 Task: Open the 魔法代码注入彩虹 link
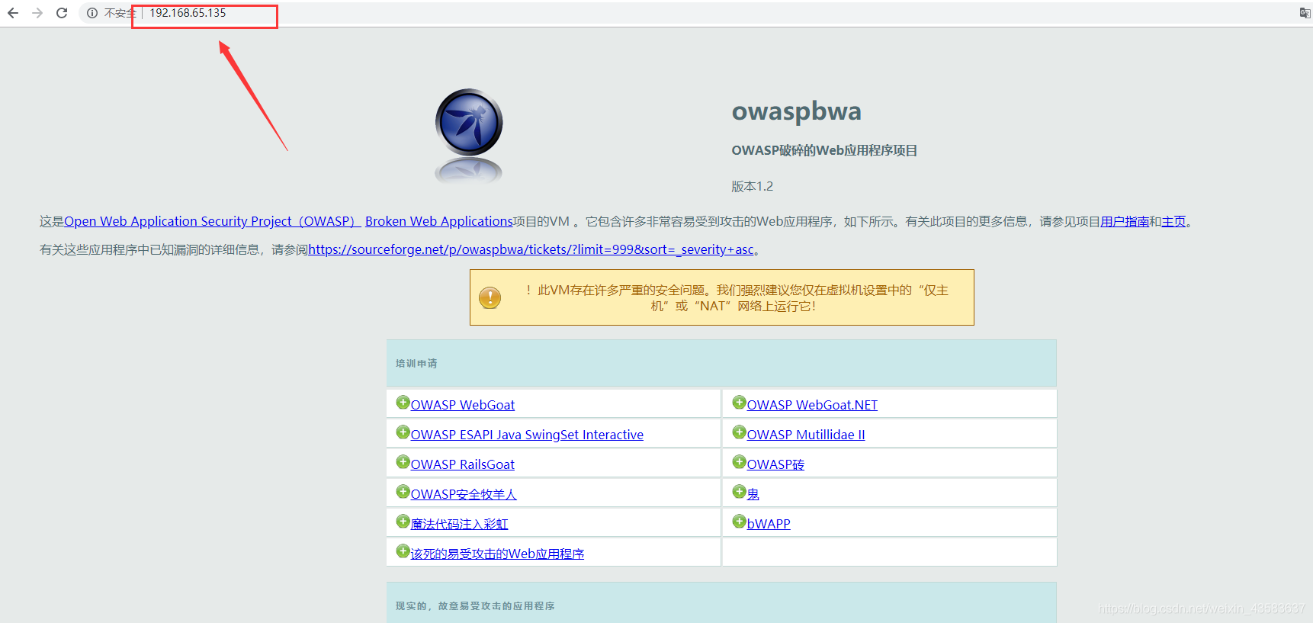pyautogui.click(x=460, y=524)
